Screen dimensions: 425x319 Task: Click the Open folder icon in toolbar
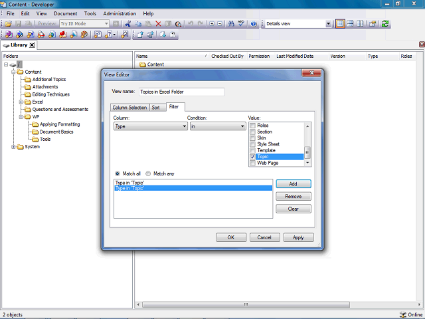tap(9, 24)
